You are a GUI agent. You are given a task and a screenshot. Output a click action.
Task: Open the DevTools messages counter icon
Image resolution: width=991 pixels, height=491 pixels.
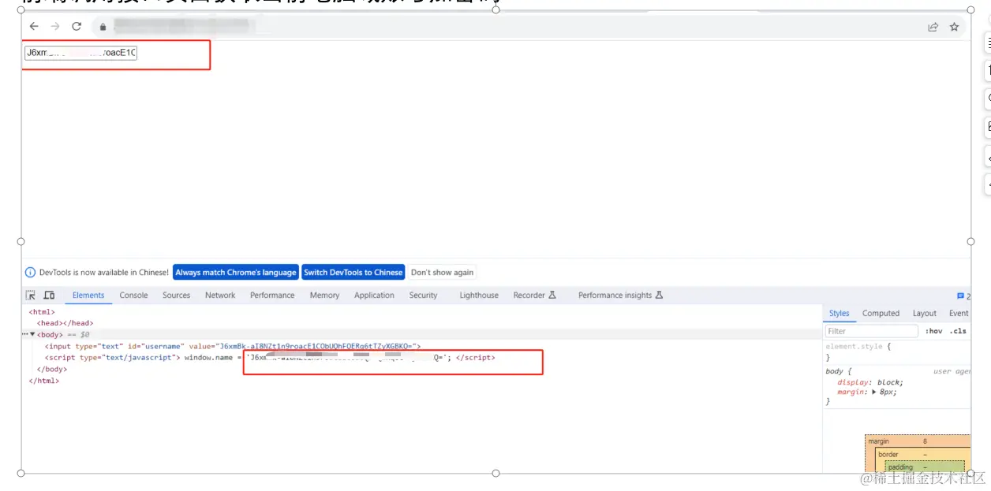pyautogui.click(x=963, y=296)
